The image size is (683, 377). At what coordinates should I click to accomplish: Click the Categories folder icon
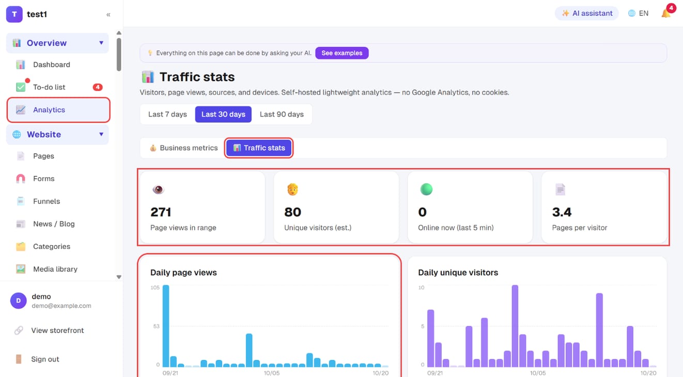pyautogui.click(x=21, y=247)
